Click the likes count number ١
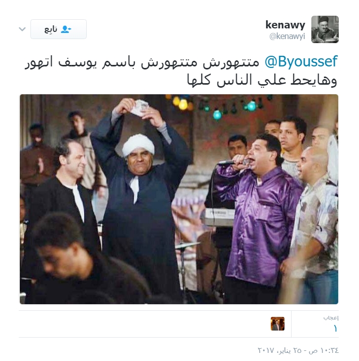 coord(336,329)
